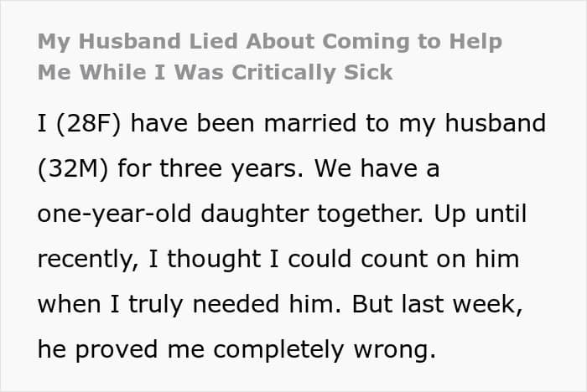Select the word "daughter"
Image resolution: width=587 pixels, height=392 pixels.
click(x=255, y=214)
